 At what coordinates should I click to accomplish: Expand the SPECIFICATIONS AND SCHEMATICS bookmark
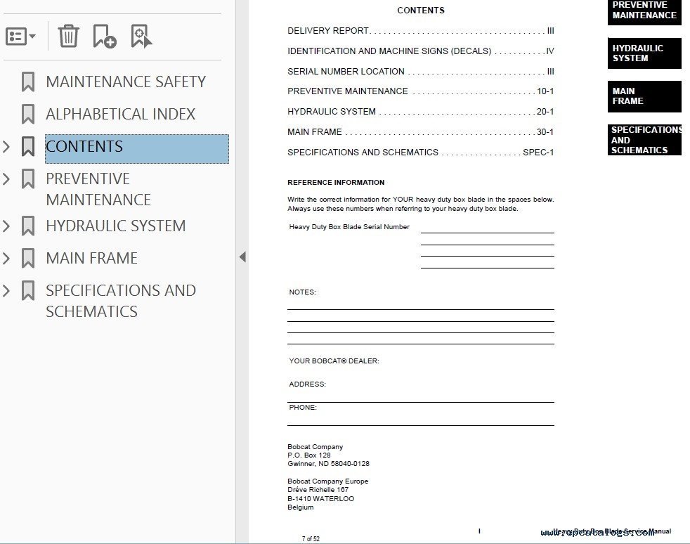[x=7, y=290]
